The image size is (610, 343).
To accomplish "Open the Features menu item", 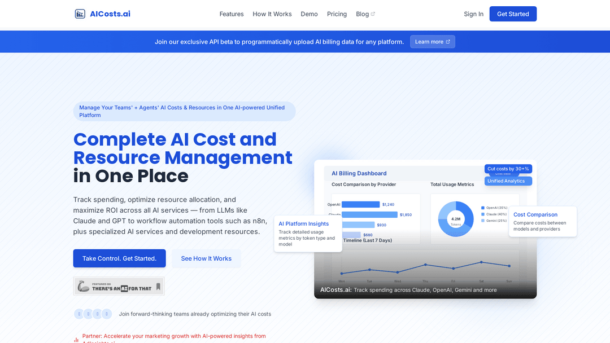I will click(x=232, y=14).
